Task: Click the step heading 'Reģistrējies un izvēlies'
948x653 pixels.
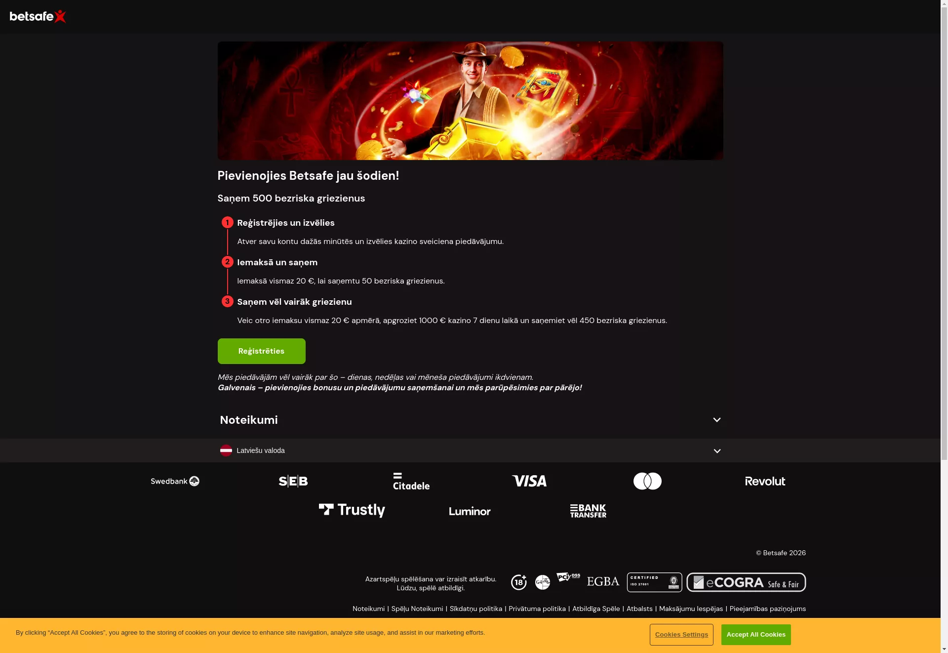Action: point(286,223)
